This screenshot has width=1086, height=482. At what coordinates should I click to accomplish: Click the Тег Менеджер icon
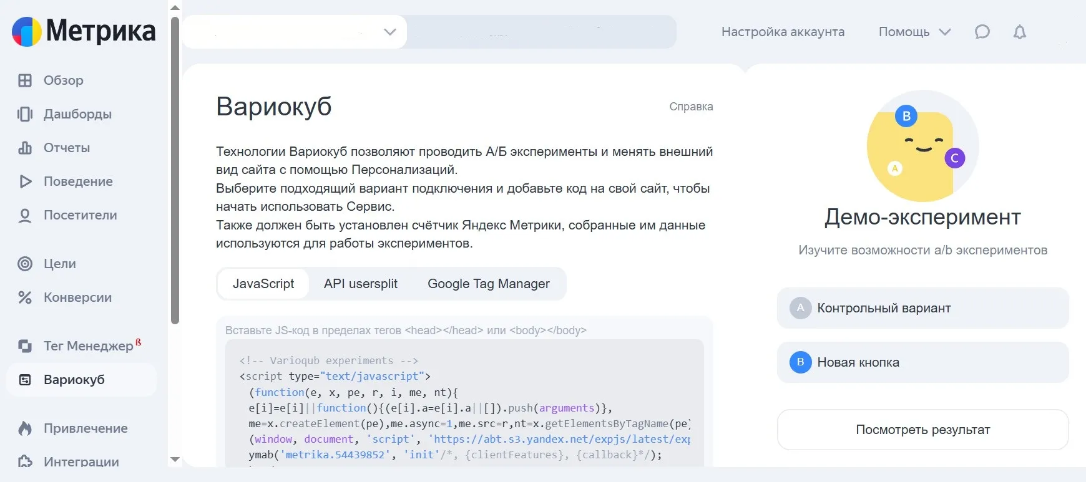[x=25, y=346]
